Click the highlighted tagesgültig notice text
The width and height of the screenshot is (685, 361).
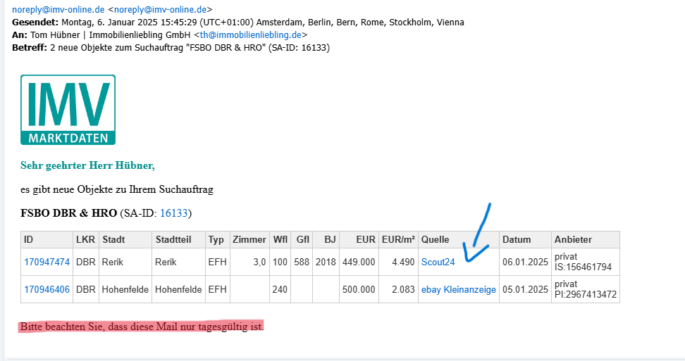[142, 328]
